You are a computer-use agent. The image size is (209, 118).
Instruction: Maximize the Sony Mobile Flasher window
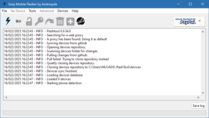(190, 4)
